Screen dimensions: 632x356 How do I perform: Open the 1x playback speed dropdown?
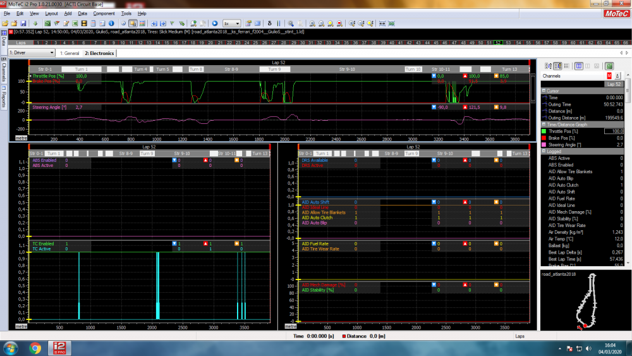point(232,23)
